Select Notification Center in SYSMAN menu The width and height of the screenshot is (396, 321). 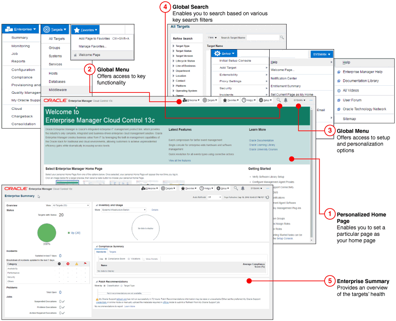(283, 78)
